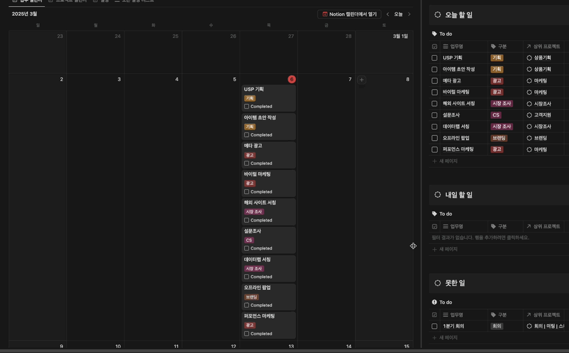
Task: Check the 1분기 회의 row checkbox
Action: [x=435, y=326]
